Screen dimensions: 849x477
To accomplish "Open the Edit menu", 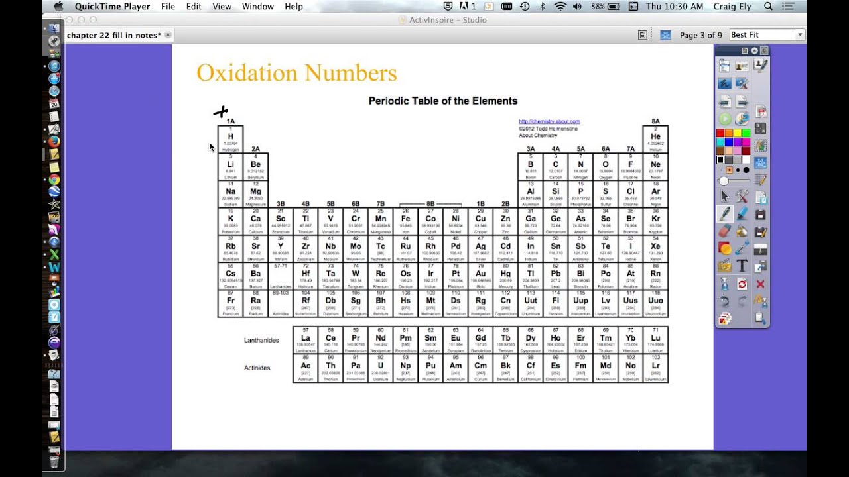I will tap(194, 7).
